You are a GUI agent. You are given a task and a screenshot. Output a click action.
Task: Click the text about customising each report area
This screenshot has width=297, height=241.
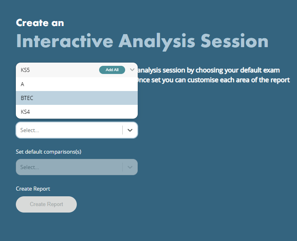point(213,80)
